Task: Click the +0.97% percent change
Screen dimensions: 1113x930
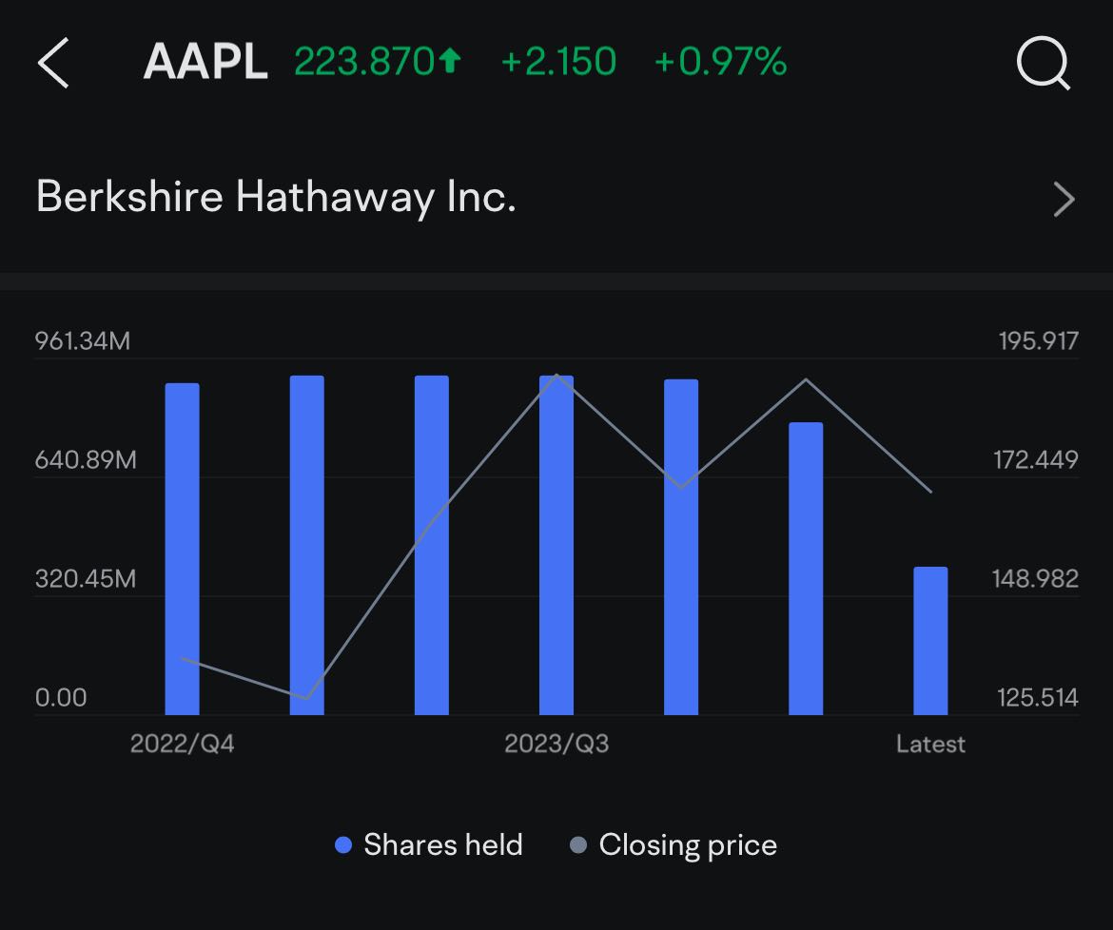Action: click(x=720, y=61)
